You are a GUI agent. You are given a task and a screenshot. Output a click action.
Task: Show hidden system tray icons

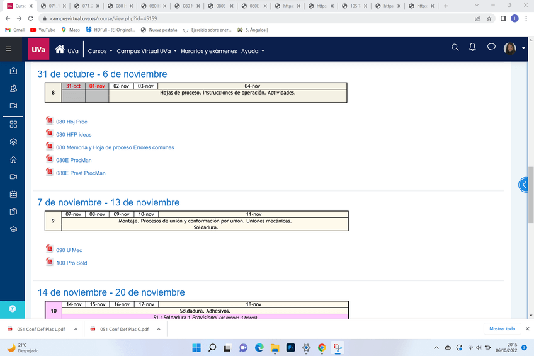436,348
